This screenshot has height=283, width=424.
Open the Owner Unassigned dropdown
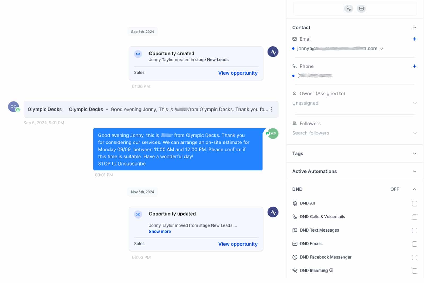(354, 103)
